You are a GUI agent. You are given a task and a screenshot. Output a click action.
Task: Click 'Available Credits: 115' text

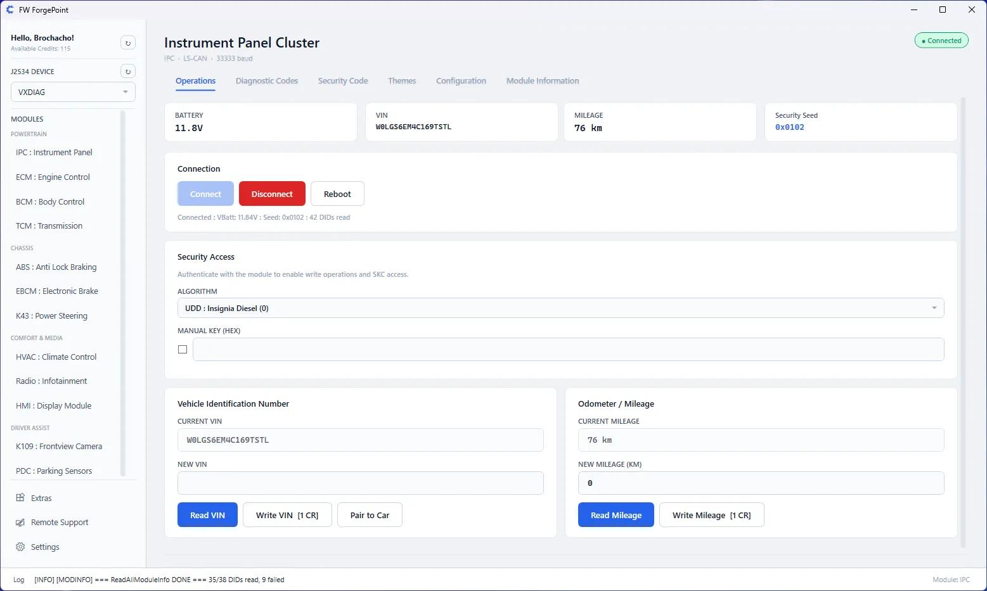pyautogui.click(x=41, y=49)
